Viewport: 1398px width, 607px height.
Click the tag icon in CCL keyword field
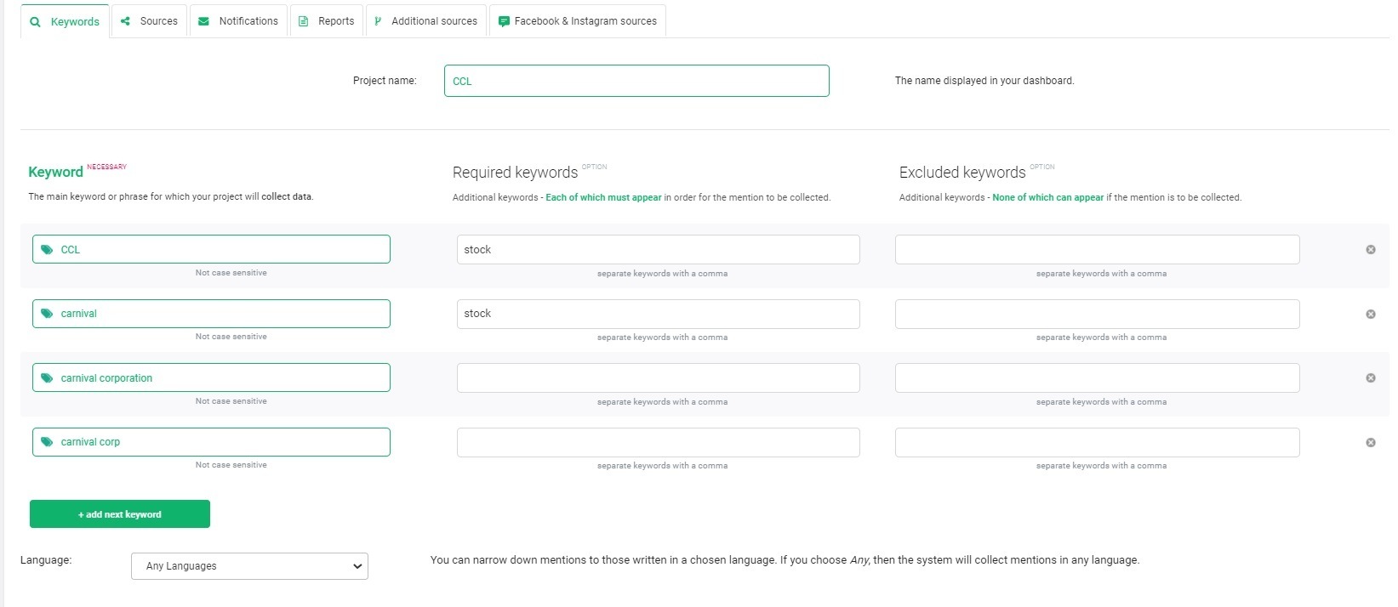(x=47, y=250)
